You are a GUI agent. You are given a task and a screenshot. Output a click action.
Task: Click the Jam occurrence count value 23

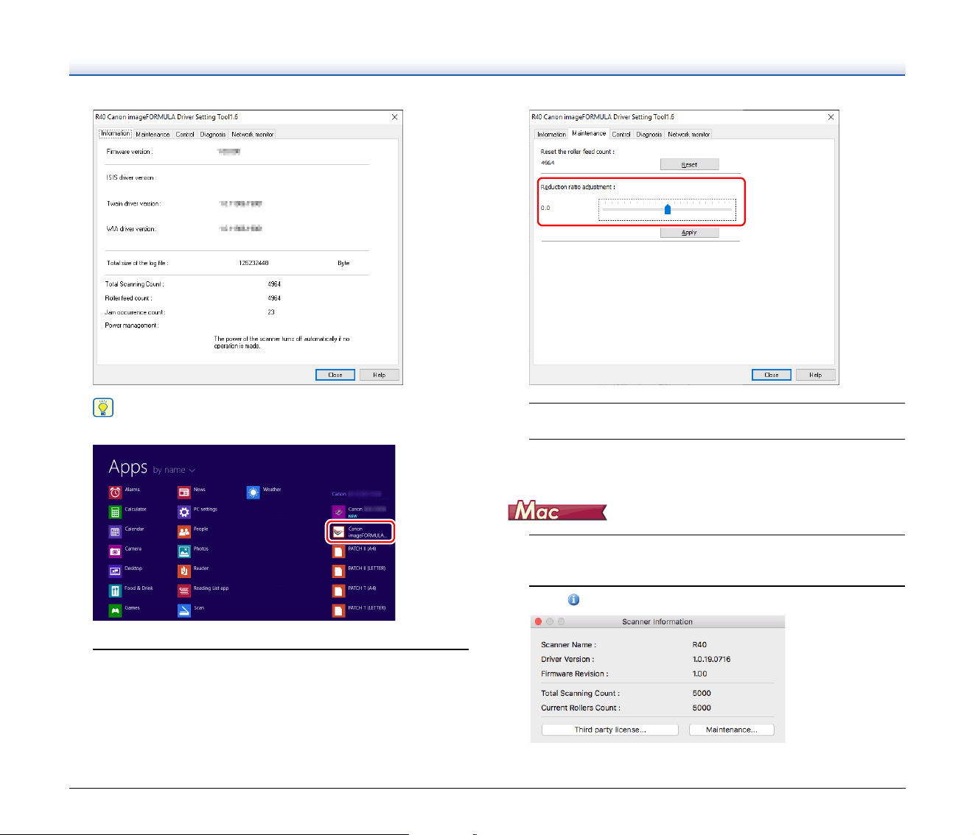click(271, 312)
